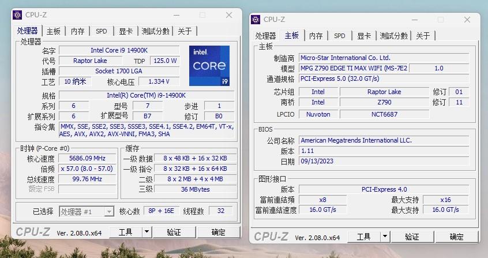Click the CPU-Z app icon in right window title bar
This screenshot has width=488, height=258.
[x=256, y=19]
